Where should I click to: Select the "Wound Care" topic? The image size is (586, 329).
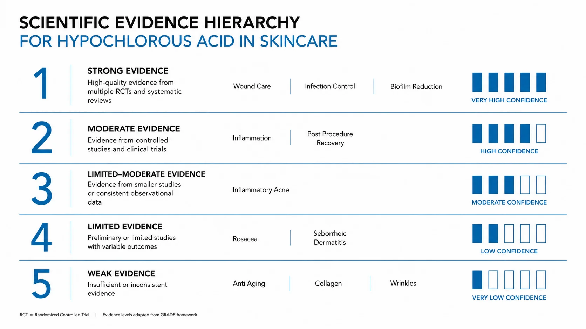[x=252, y=86]
